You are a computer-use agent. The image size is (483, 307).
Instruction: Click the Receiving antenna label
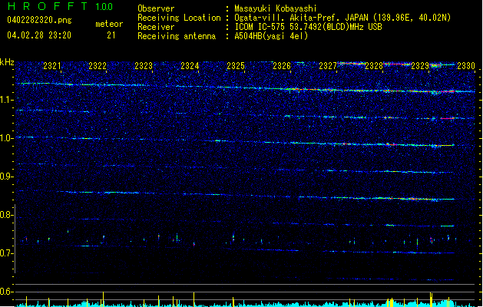[x=177, y=36]
